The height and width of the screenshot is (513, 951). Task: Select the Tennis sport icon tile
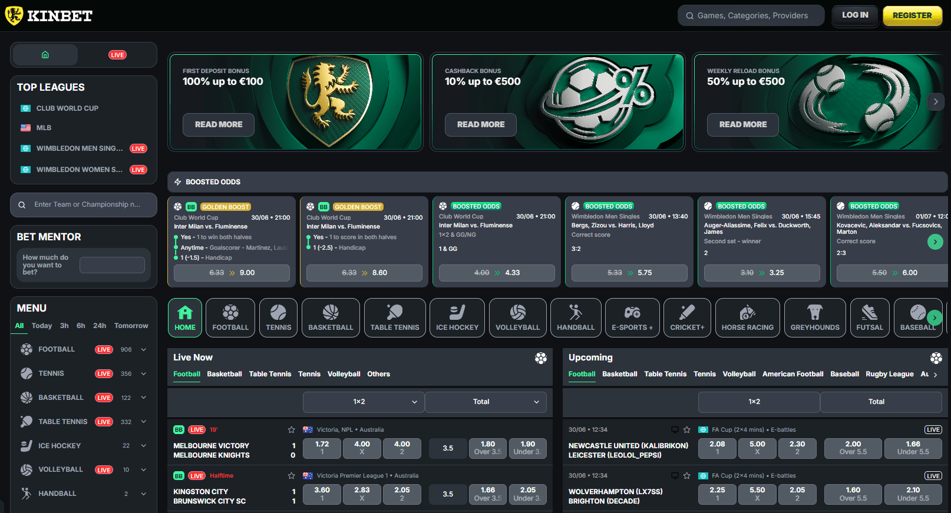coord(278,317)
